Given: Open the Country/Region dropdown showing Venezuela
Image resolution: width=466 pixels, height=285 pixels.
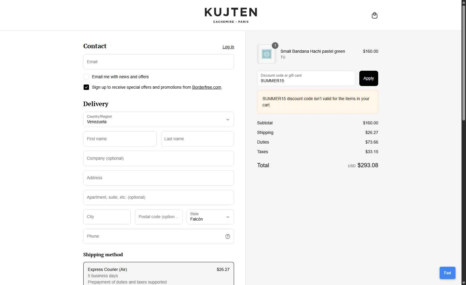Looking at the screenshot, I should [x=159, y=119].
